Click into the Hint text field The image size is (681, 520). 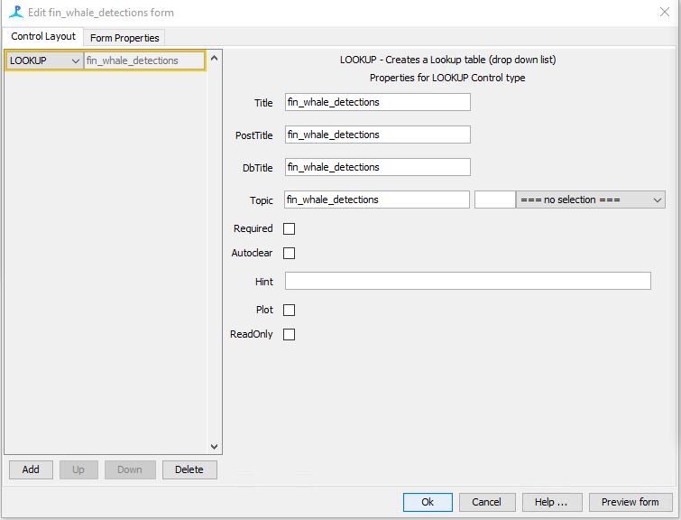point(467,282)
